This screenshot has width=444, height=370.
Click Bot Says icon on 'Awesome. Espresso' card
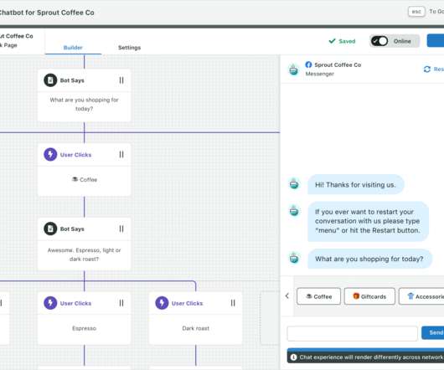[x=50, y=229]
